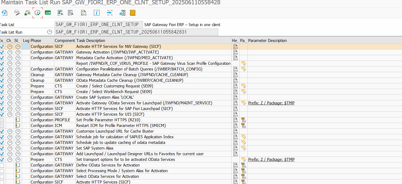The height and width of the screenshot is (184, 402).
Task: Uncheck execute box for Set transport options row
Action: pyautogui.click(x=2, y=160)
